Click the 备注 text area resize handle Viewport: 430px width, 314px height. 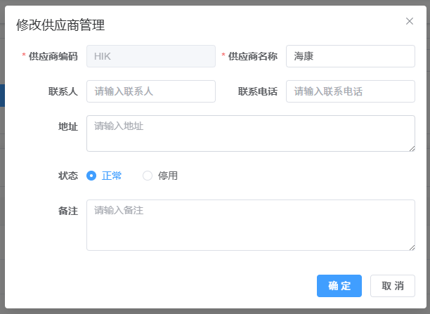411,247
